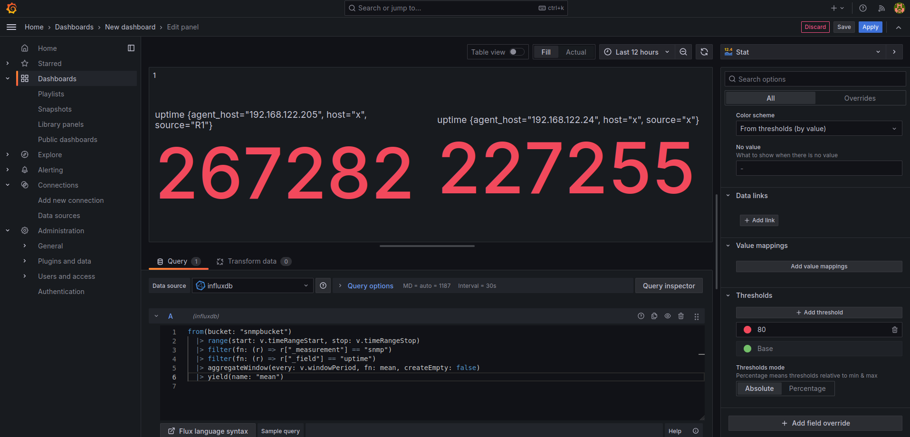Open Playlists in sidebar
Screen dimensions: 910x437
(51, 94)
